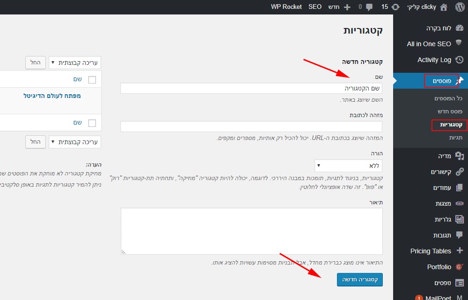Open the comments bubble icon in admin bar
468x300 pixels.
[369, 7]
